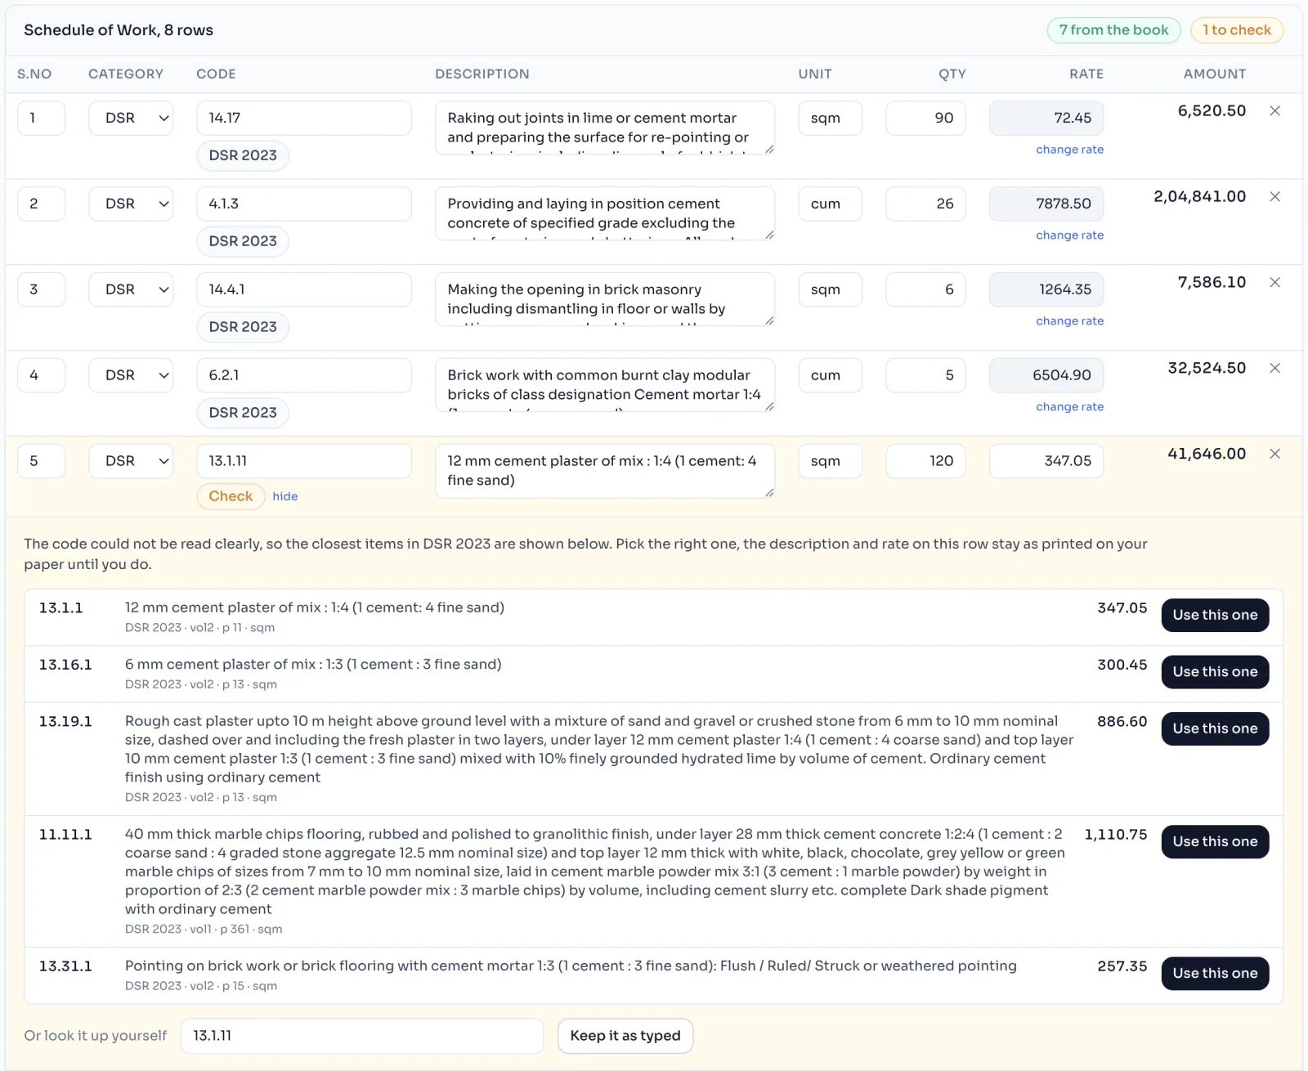The height and width of the screenshot is (1071, 1308).
Task: Hide the check suggestions for row 5
Action: (285, 497)
